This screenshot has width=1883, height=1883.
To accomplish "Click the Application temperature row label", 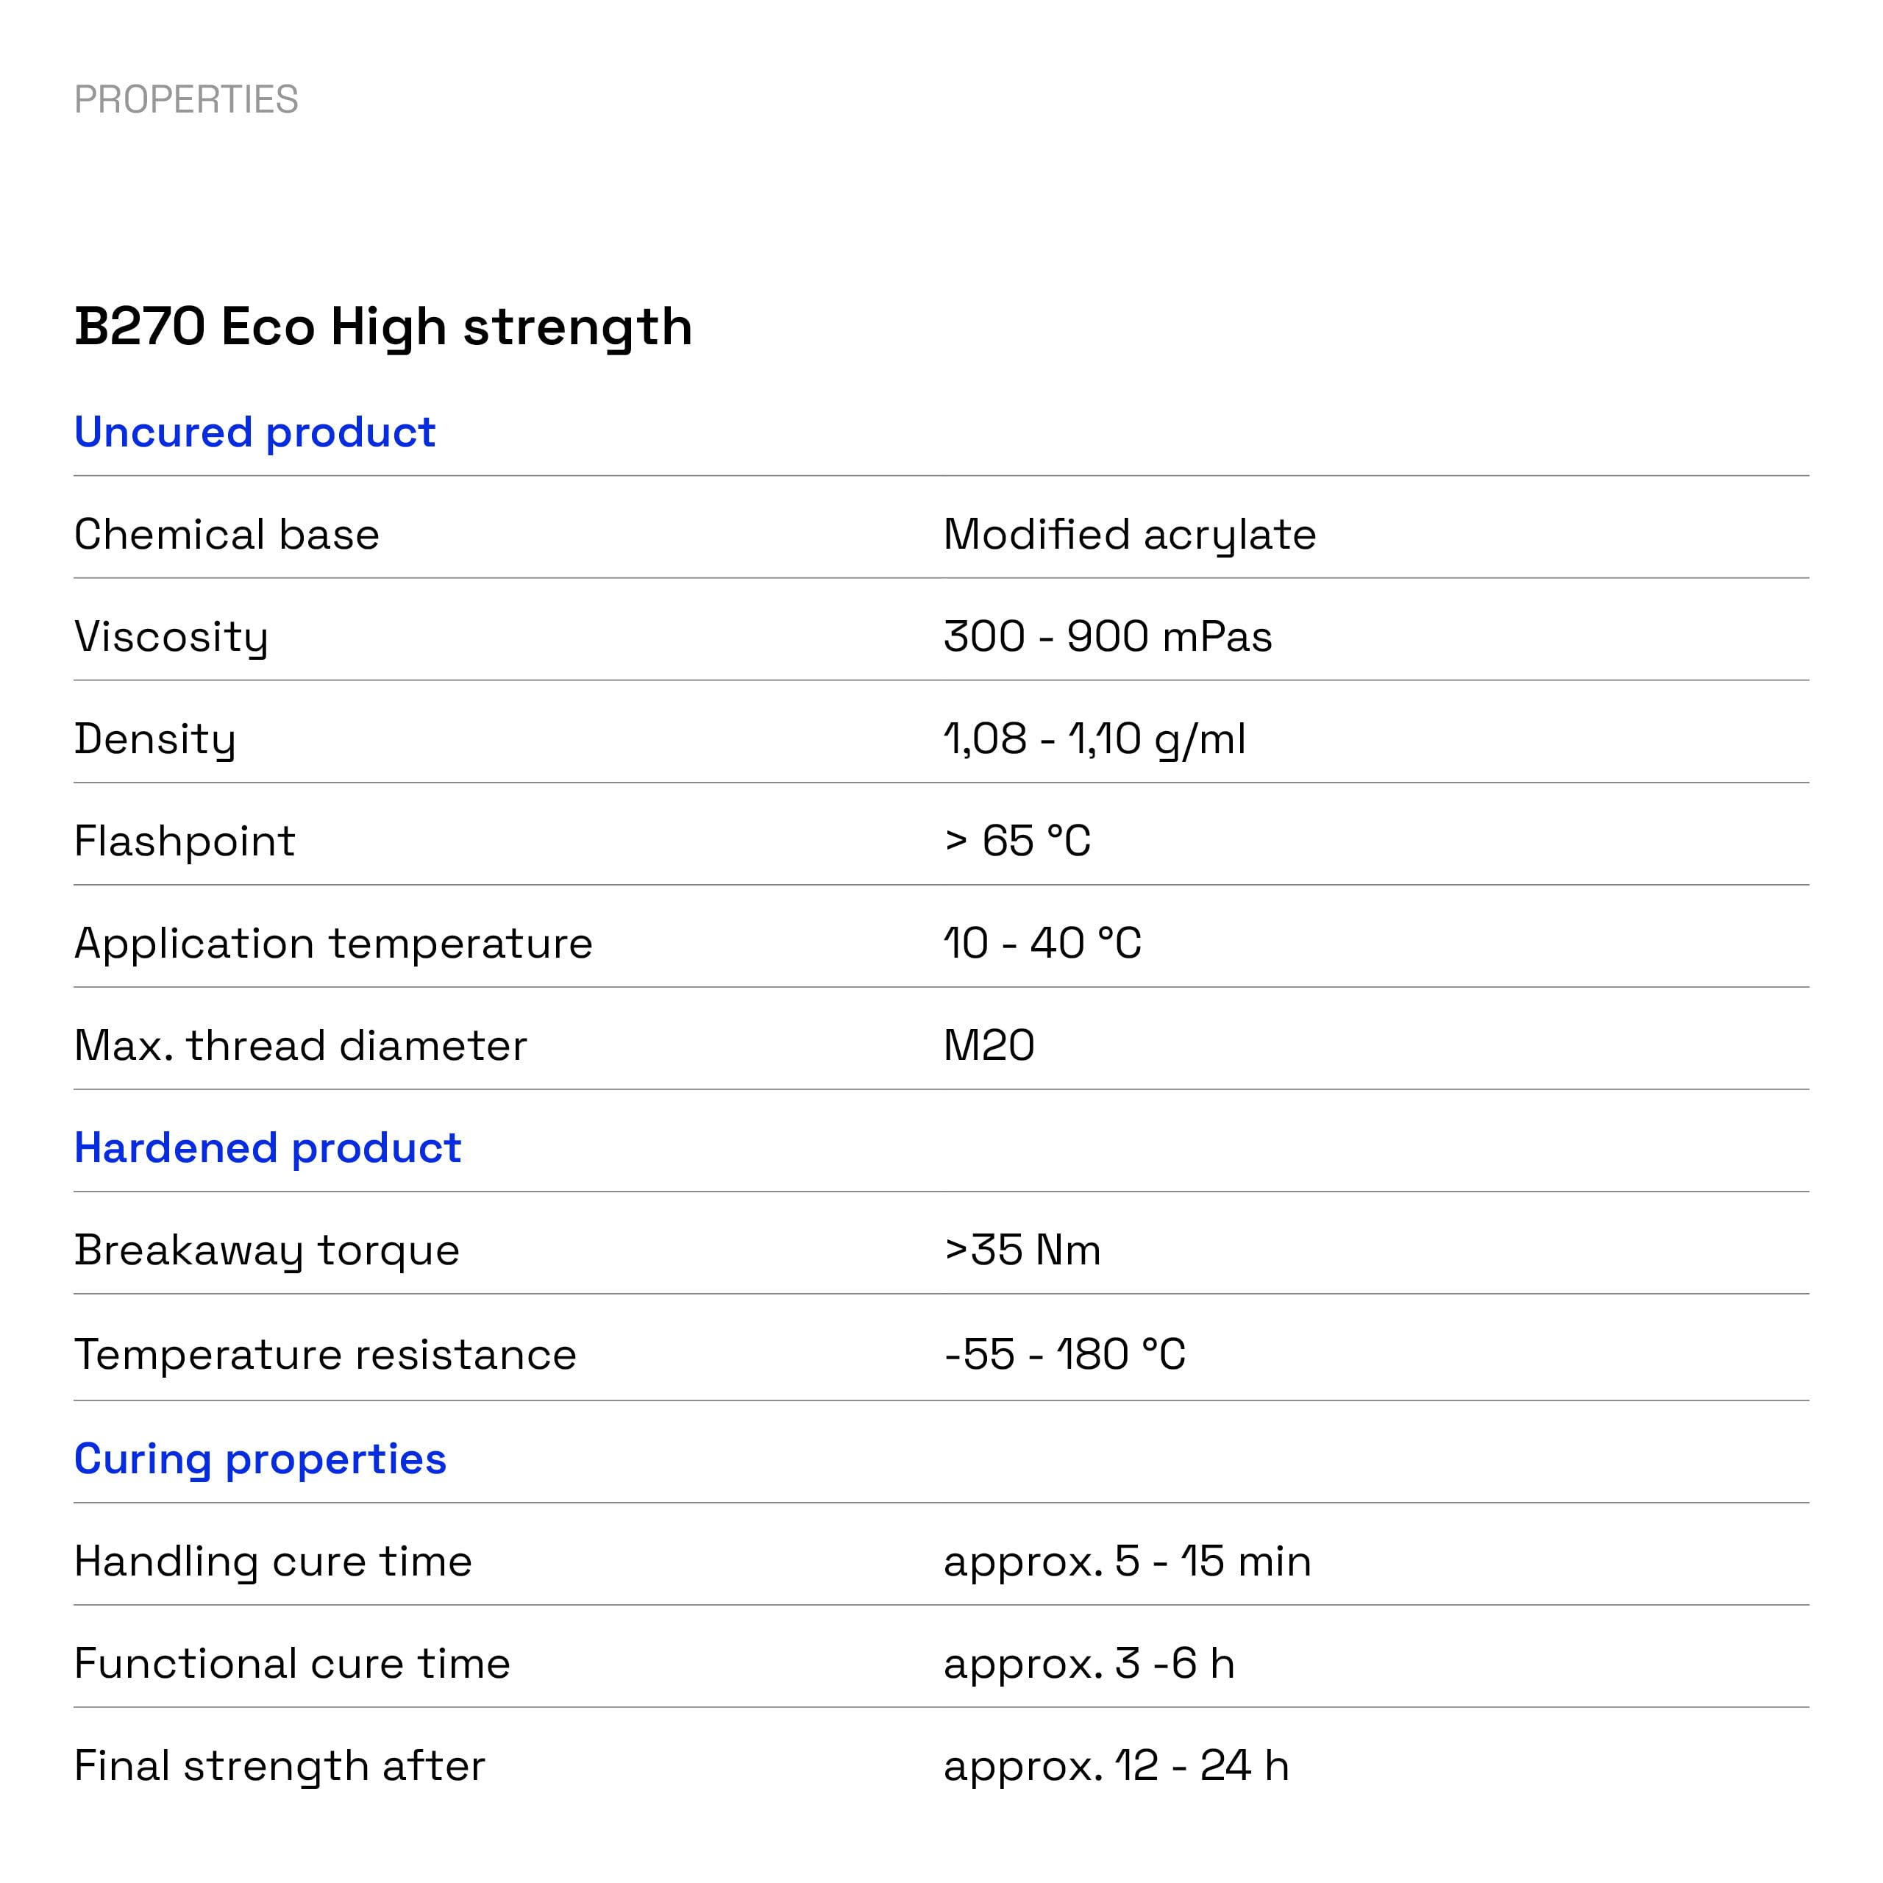I will coord(333,944).
